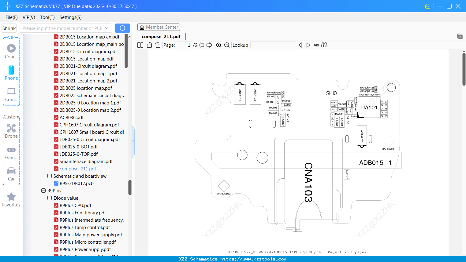The image size is (466, 262).
Task: Open the Drone category in sidebar
Action: tap(11, 131)
